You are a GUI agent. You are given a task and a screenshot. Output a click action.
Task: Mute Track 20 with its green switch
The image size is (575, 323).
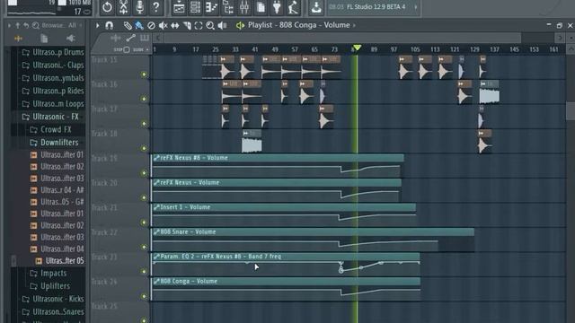click(x=144, y=197)
